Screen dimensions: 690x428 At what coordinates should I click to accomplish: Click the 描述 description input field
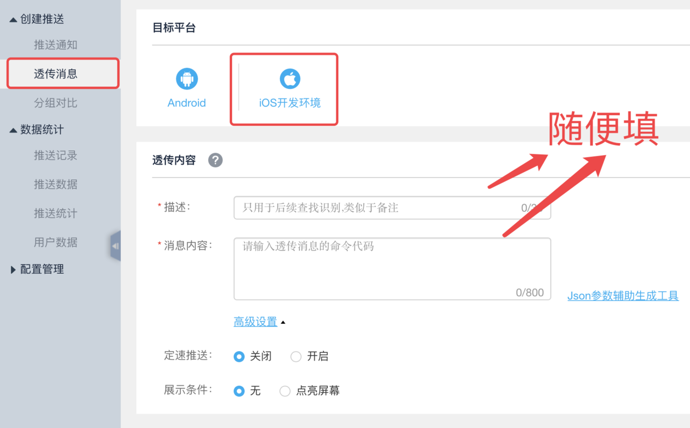click(390, 207)
